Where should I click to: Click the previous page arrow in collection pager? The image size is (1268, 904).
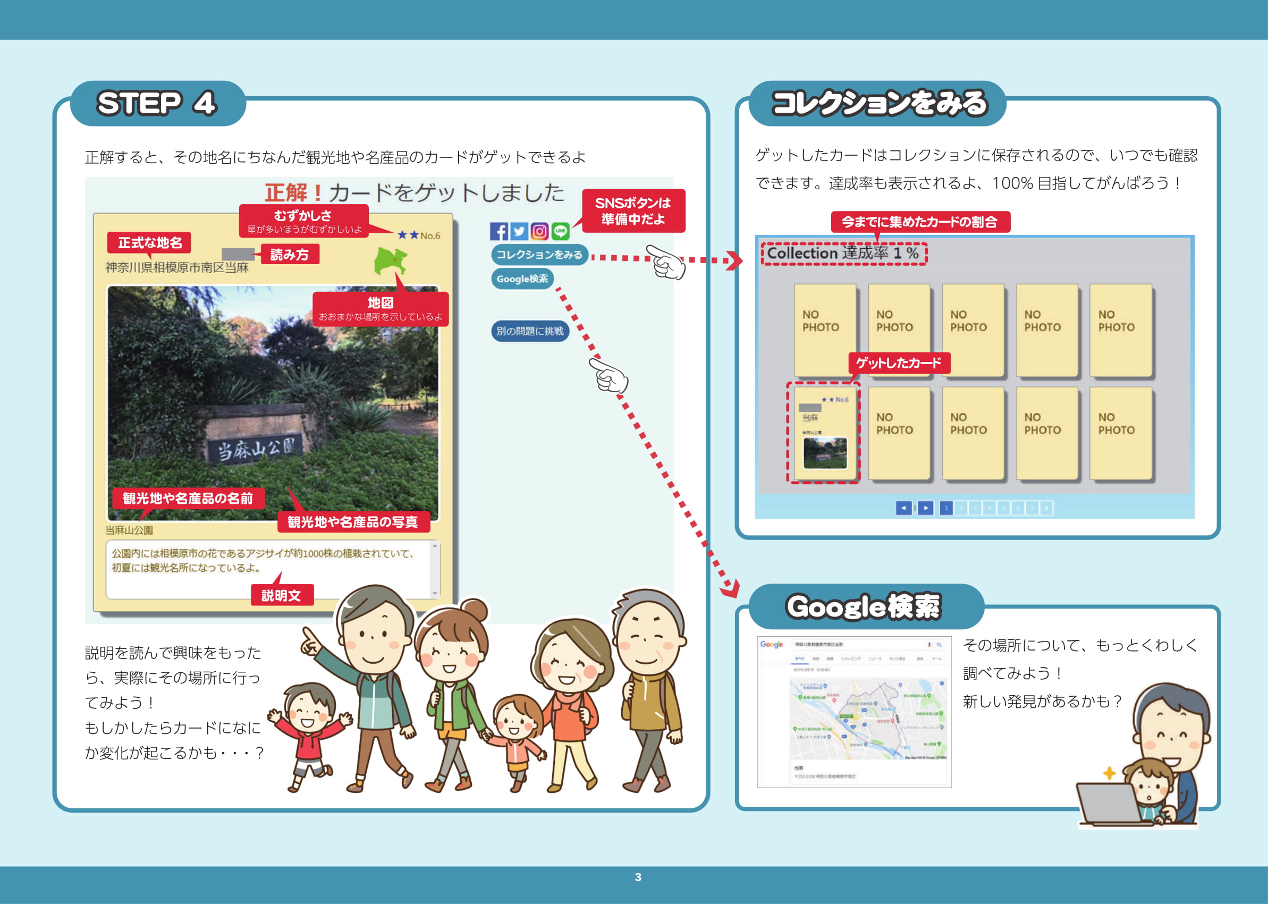point(904,508)
